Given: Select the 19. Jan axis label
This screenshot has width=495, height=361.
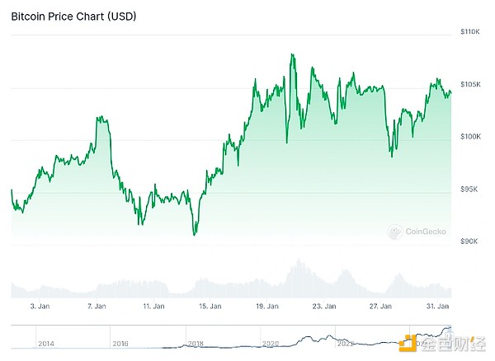Looking at the screenshot, I should tap(267, 306).
